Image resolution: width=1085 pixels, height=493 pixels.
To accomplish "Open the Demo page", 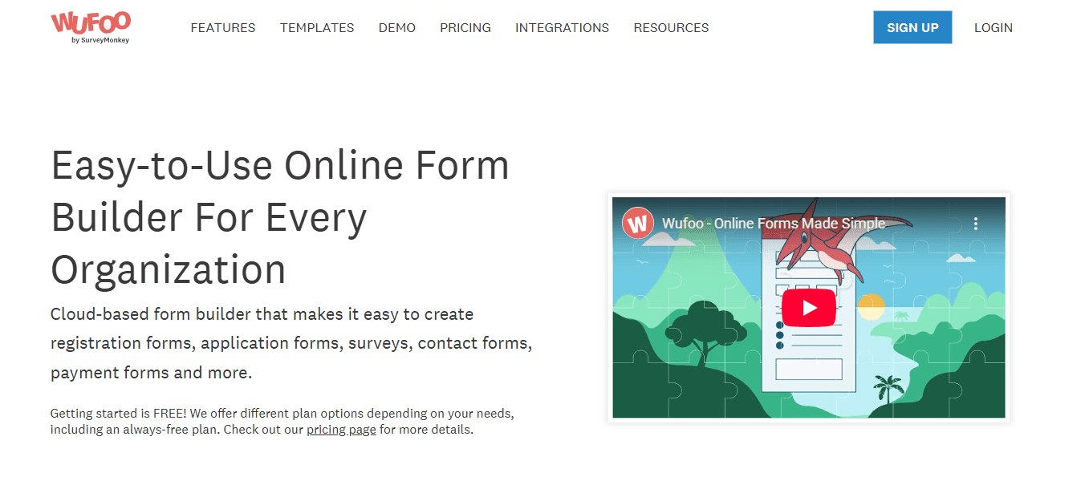I will (x=397, y=27).
